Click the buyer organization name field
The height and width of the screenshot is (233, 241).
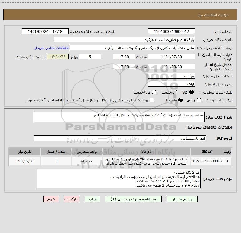pyautogui.click(x=125, y=40)
